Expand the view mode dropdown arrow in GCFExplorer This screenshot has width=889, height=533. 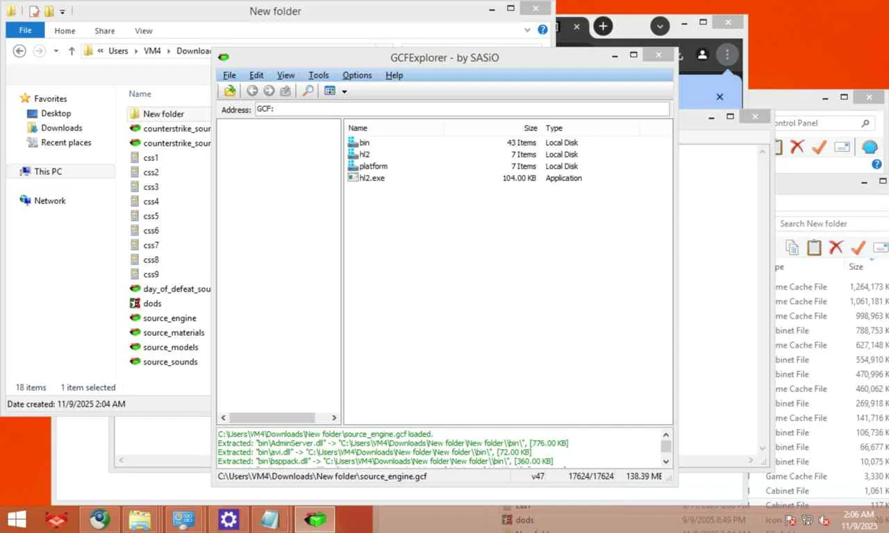click(x=344, y=92)
